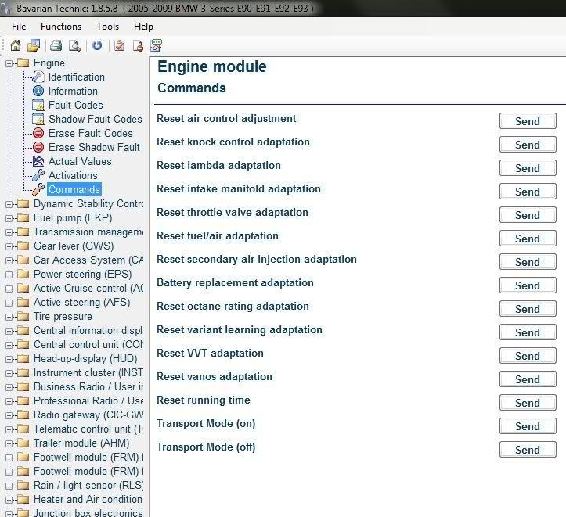Click the Tire pressure folder icon
Image resolution: width=566 pixels, height=517 pixels.
pos(23,316)
